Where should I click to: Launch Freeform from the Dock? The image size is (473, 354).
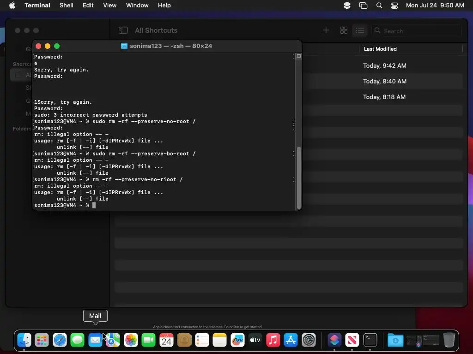pyautogui.click(x=237, y=340)
